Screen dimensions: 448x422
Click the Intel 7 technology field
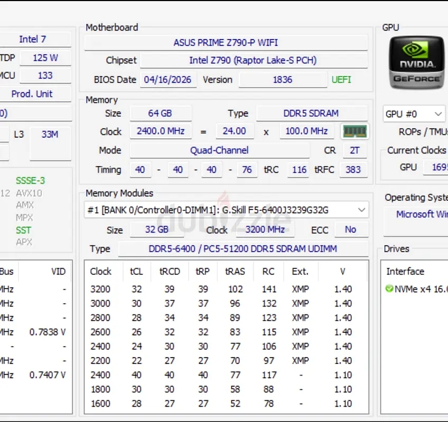click(x=35, y=39)
